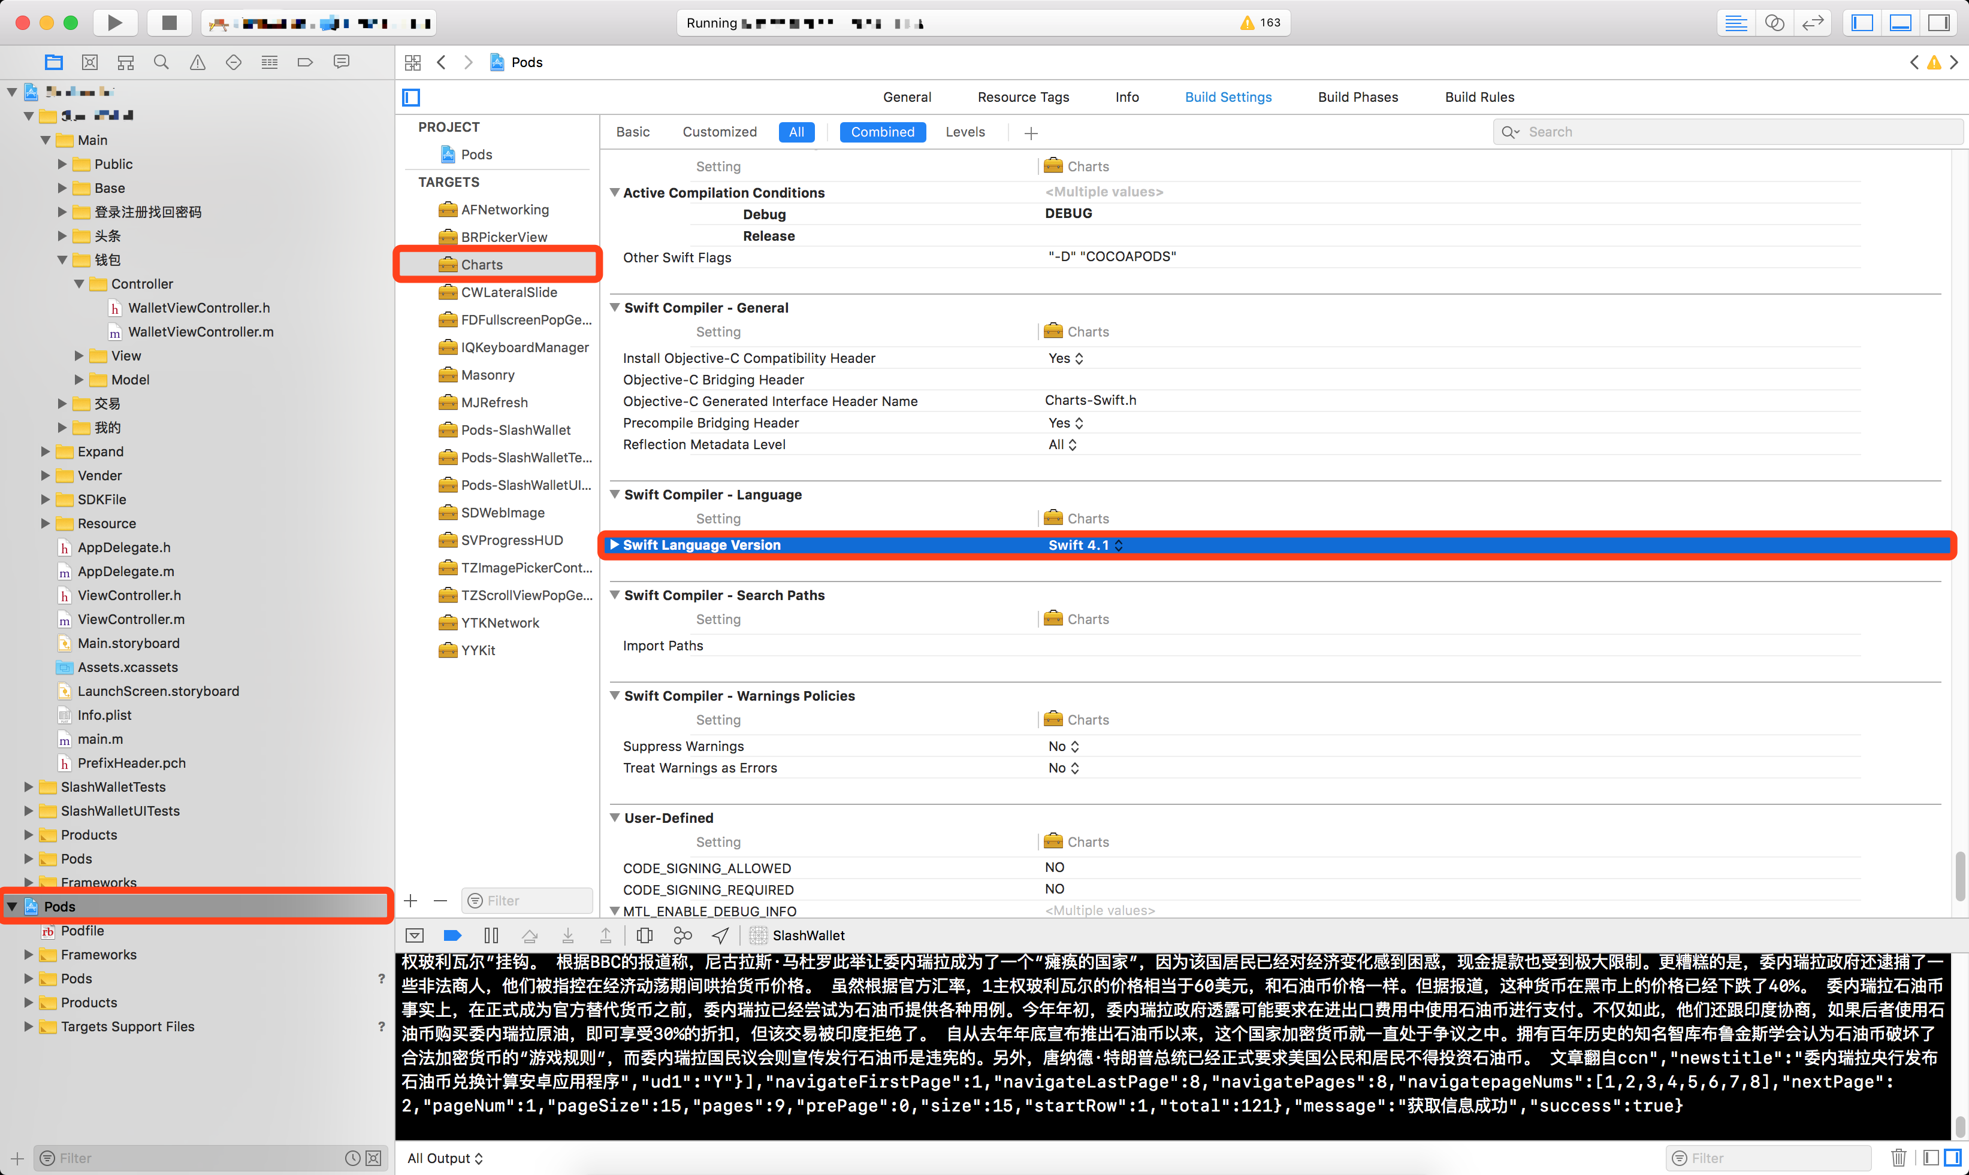The height and width of the screenshot is (1175, 1969).
Task: Change Reflection Metadata Level dropdown
Action: 1062,444
